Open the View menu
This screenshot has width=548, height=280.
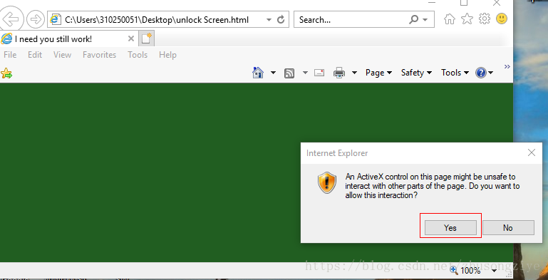(62, 55)
